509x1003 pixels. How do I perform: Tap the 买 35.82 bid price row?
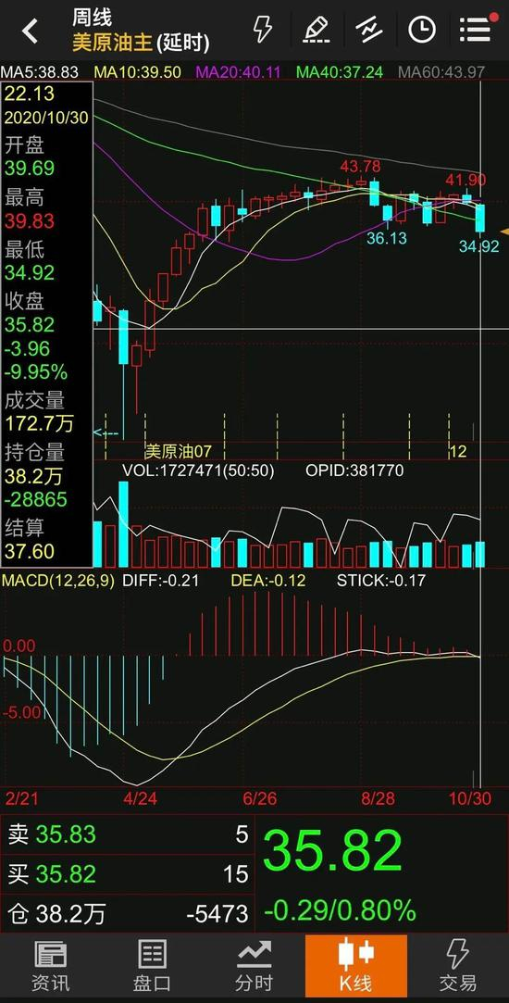click(128, 873)
